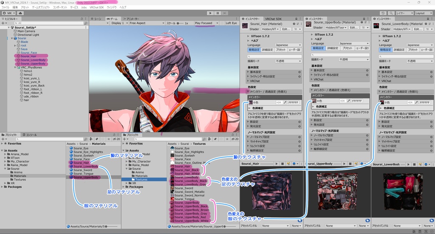
Task: Click the eyedropper in Sourai_UpperBody main color row
Action: 349,101
